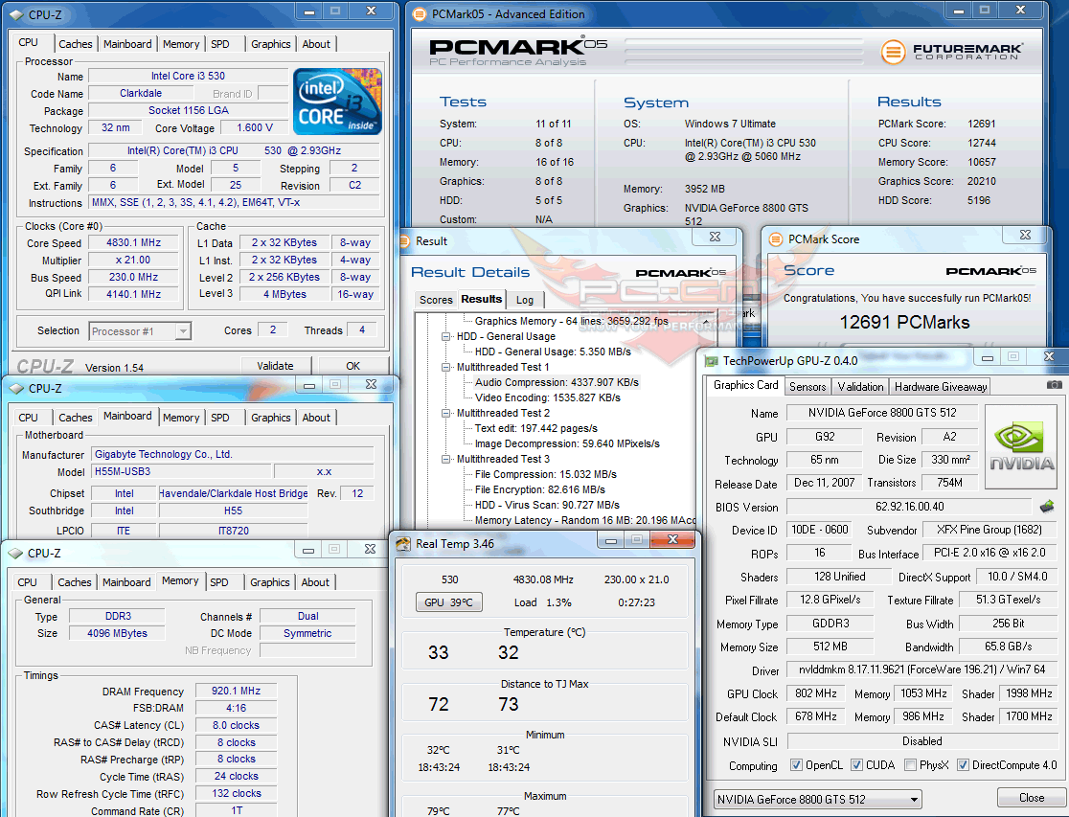Collapse the Multithreaded Test 3 node

point(445,459)
